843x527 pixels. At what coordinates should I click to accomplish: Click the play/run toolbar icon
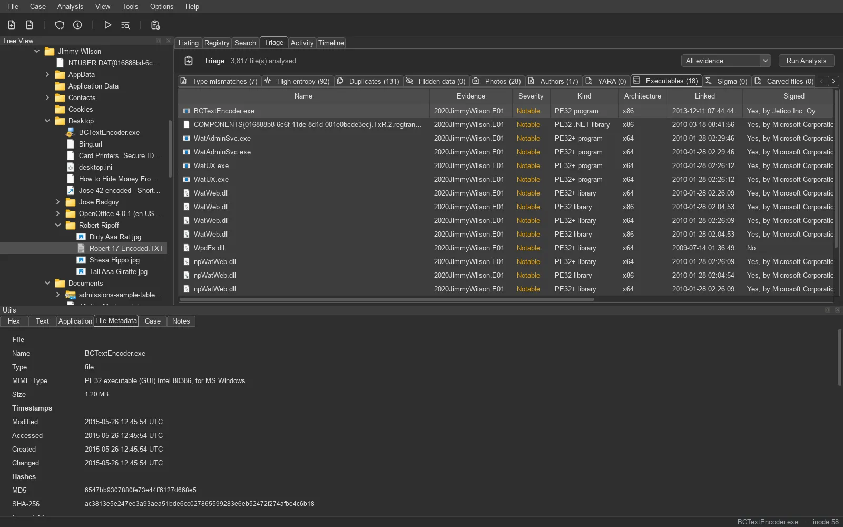[x=107, y=25]
